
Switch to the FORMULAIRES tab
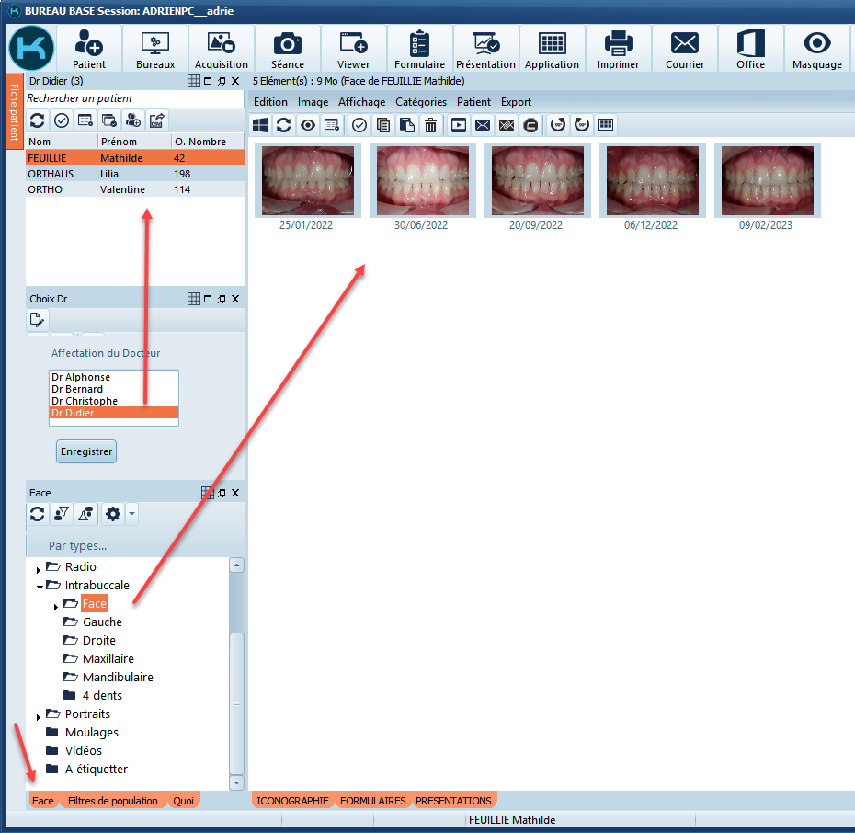pos(372,801)
